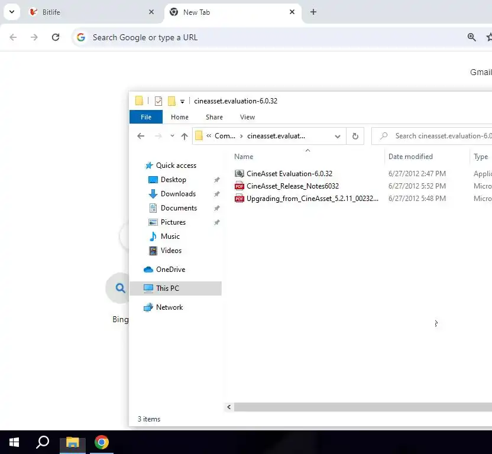Open the View ribbon tab

[x=247, y=117]
